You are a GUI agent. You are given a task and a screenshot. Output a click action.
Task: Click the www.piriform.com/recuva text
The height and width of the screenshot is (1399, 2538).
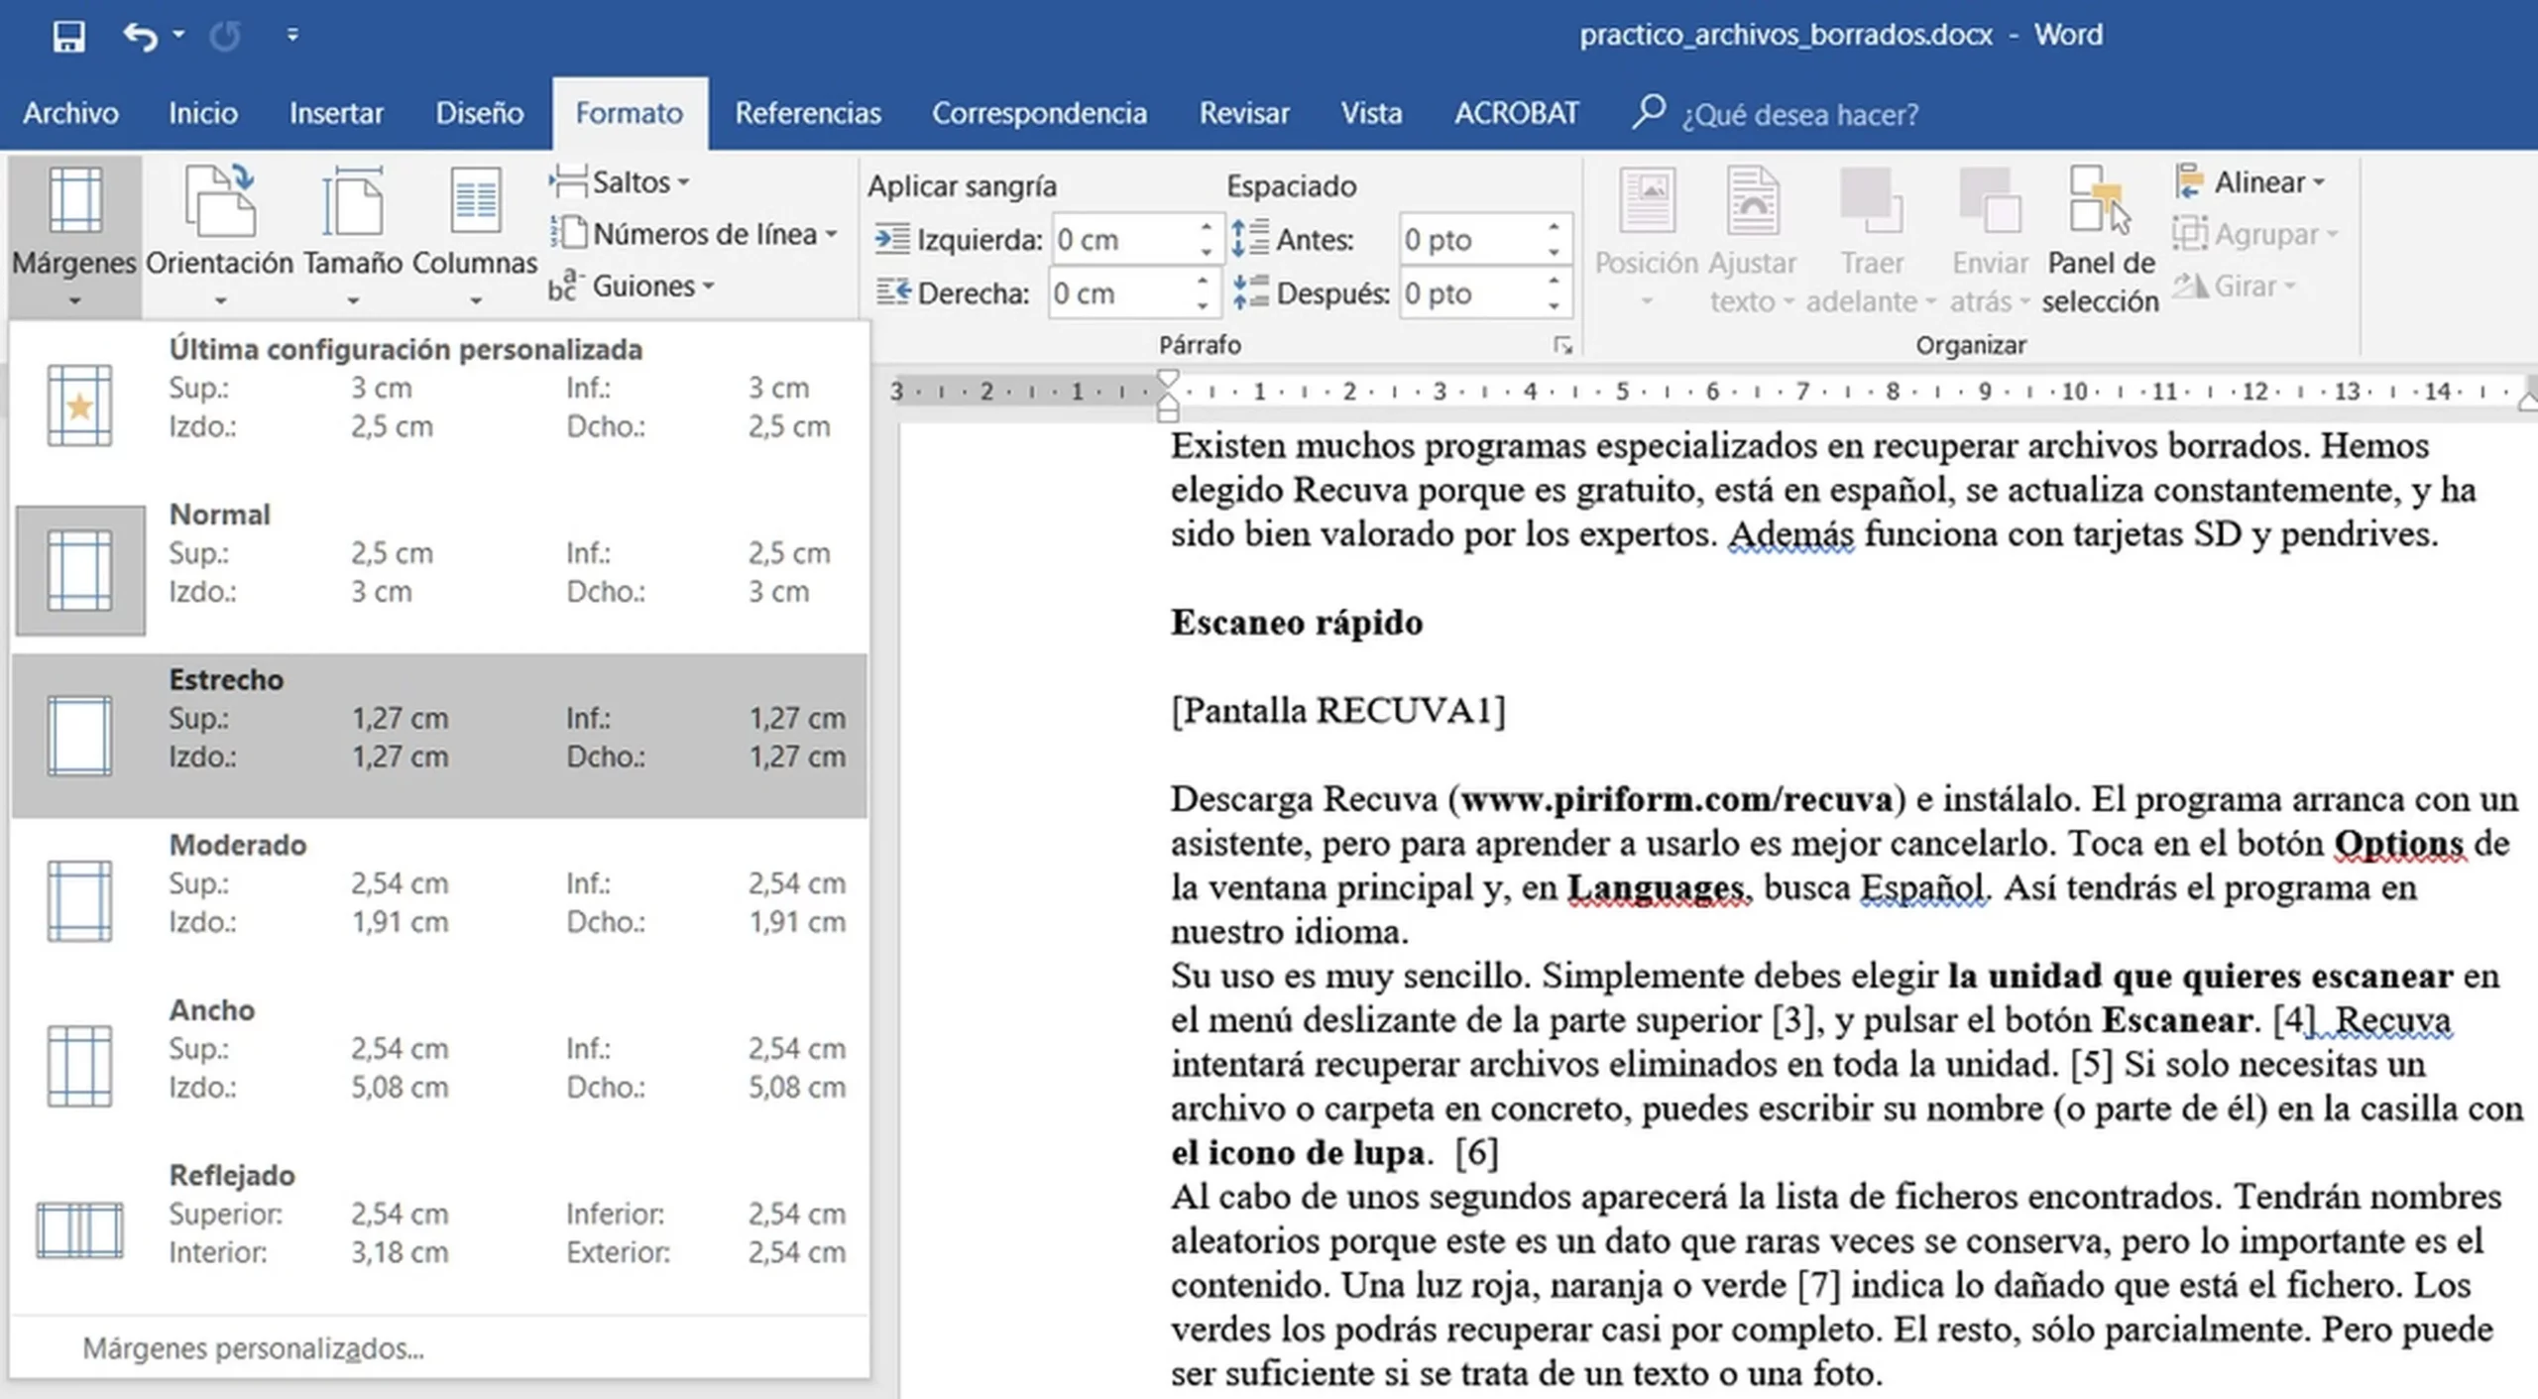[1676, 799]
